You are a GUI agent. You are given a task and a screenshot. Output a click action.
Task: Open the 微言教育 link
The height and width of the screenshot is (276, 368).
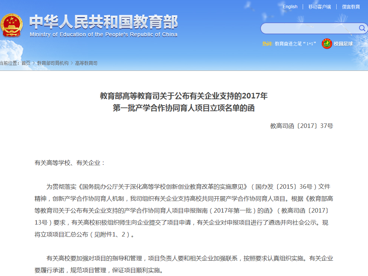coord(351,7)
